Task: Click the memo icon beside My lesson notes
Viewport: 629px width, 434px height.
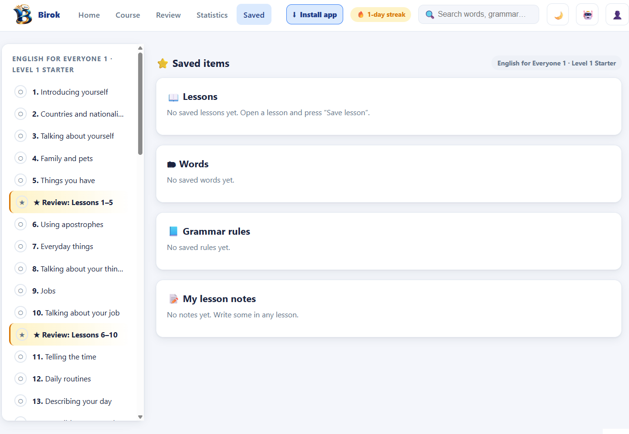Action: (x=174, y=299)
